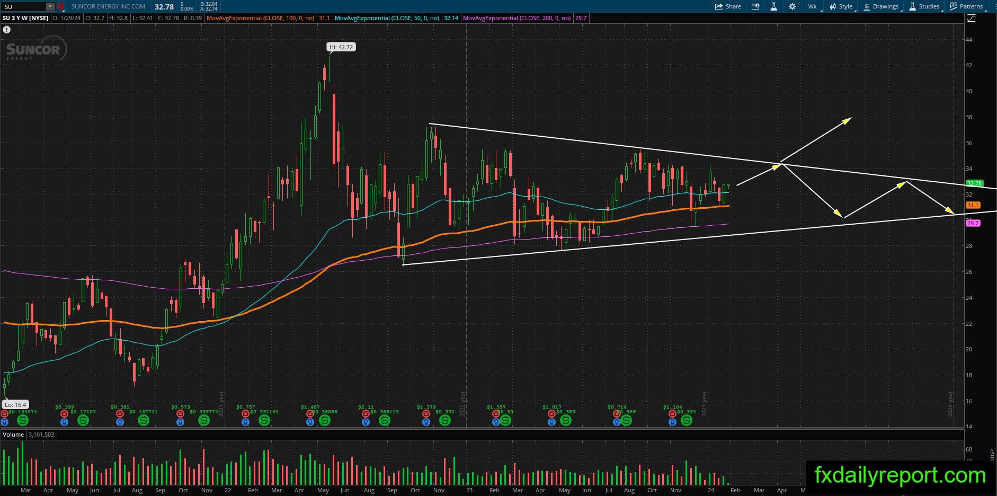Click the dividend icon labeled $0.167711
This screenshot has width=997, height=496.
[144, 420]
